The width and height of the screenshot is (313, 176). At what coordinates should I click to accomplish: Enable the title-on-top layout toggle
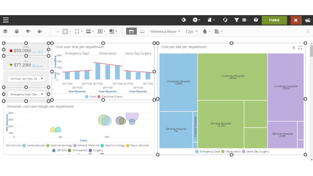[131, 31]
